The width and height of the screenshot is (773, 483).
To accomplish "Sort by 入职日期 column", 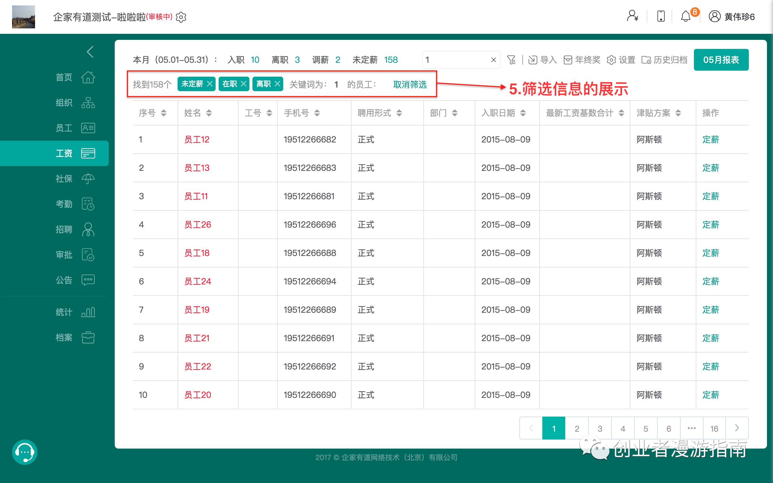I will click(523, 113).
